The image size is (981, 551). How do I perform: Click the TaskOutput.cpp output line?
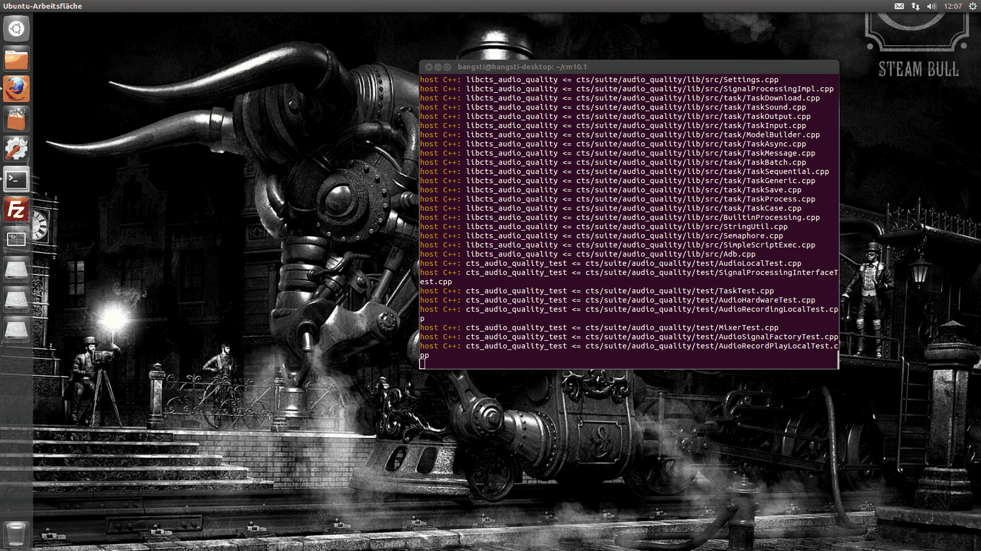pyautogui.click(x=615, y=116)
